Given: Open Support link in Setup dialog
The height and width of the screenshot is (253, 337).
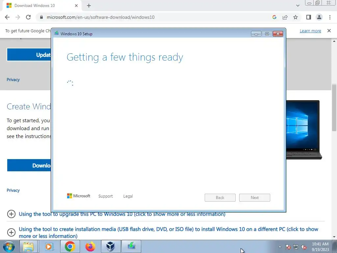Looking at the screenshot, I should tap(106, 196).
